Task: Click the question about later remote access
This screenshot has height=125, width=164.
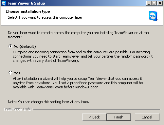Action: coord(78,35)
